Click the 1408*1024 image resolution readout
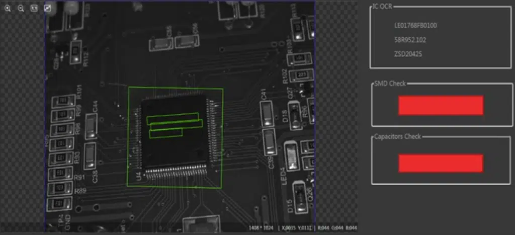Viewport: 515px width, 235px height. pyautogui.click(x=261, y=228)
